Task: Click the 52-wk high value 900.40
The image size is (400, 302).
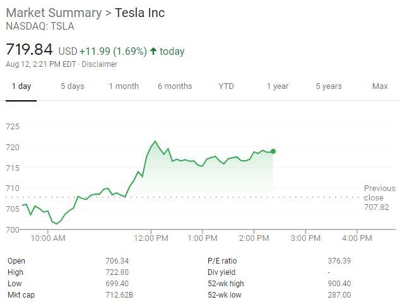Action: 339,283
